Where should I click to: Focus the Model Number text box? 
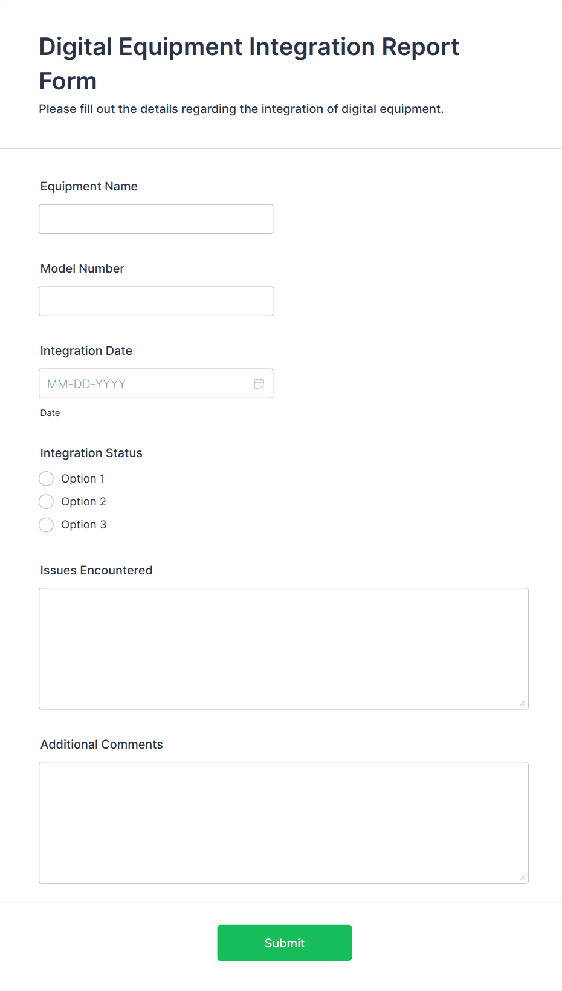point(156,301)
